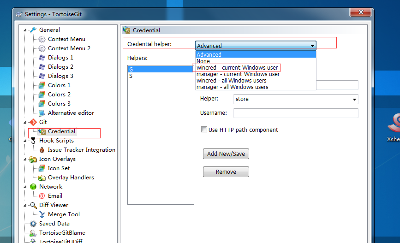The width and height of the screenshot is (400, 243).
Task: Open the Icon Set settings page
Action: click(59, 168)
